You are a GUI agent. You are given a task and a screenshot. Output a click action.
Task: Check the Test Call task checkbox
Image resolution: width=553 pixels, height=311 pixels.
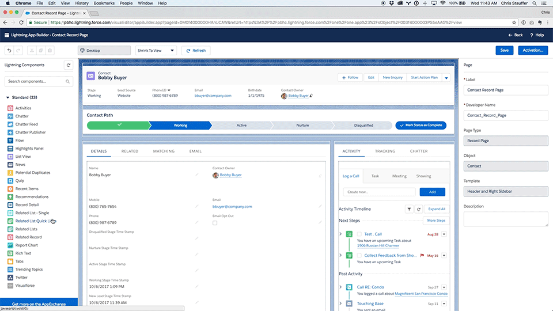[359, 234]
